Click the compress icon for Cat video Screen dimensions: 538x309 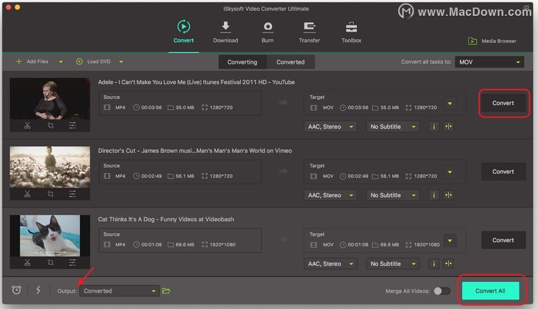[x=449, y=264]
